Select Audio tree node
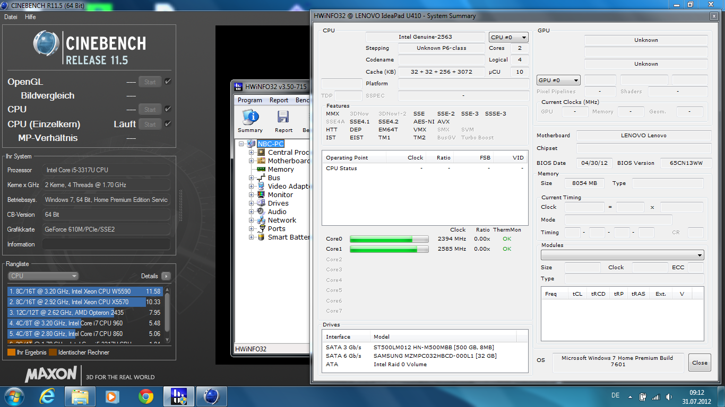 [277, 211]
